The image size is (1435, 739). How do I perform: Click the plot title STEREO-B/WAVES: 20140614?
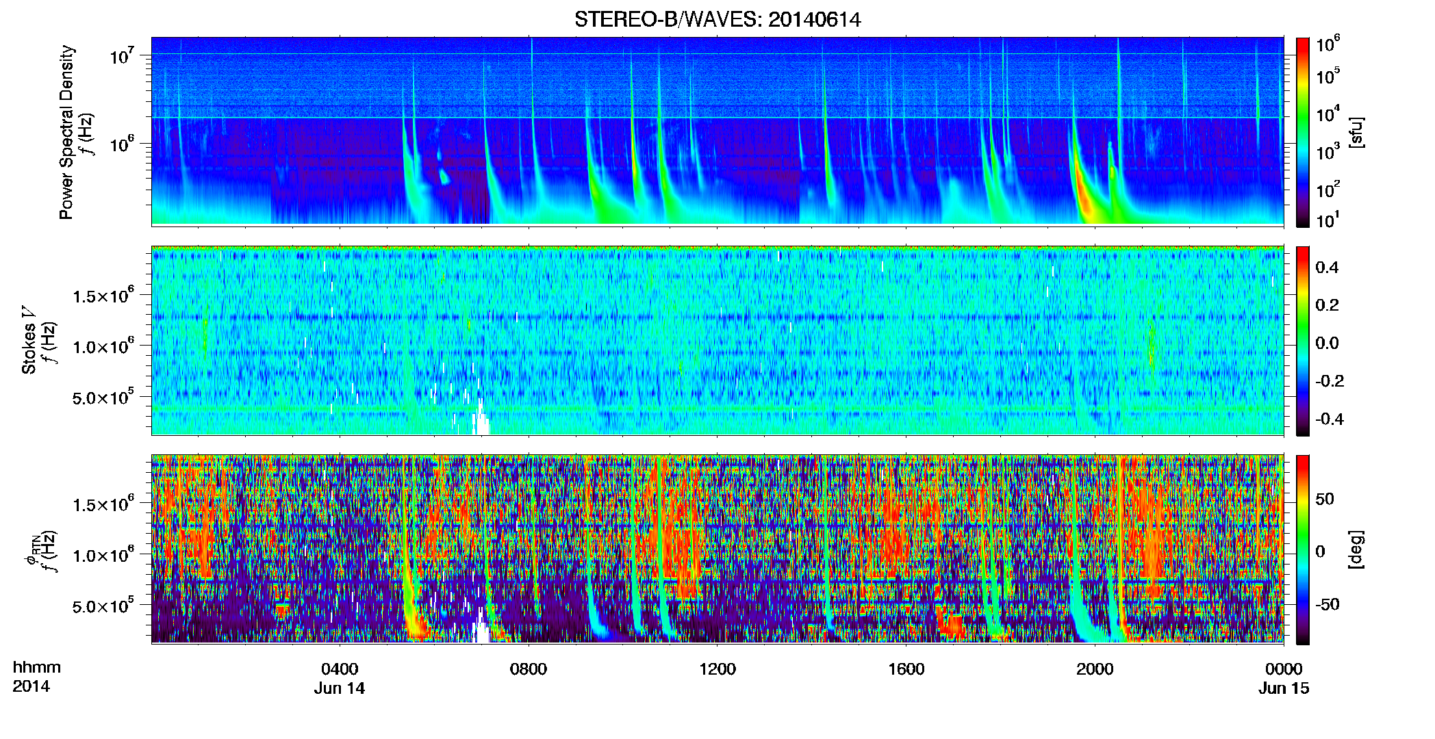click(717, 19)
